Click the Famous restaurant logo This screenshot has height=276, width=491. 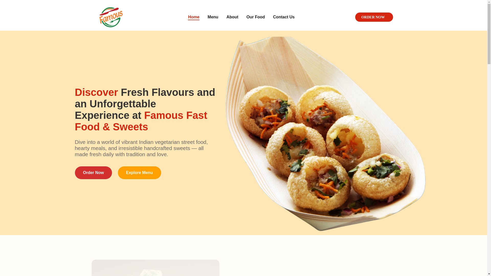[111, 17]
